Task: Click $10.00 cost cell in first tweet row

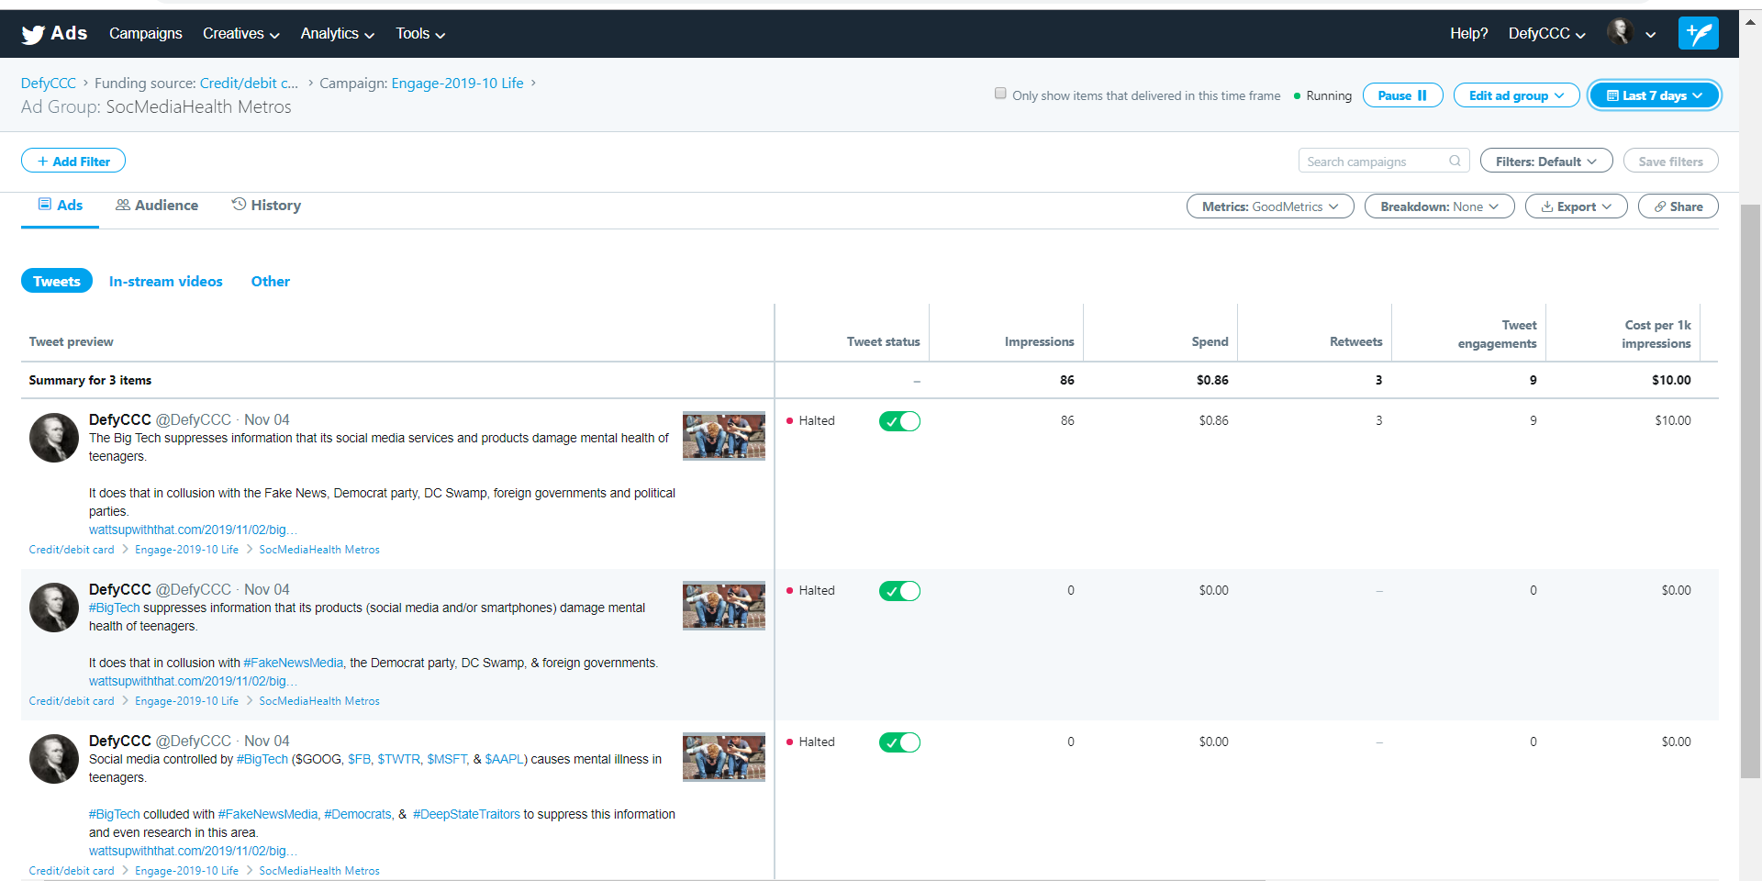Action: (1672, 420)
